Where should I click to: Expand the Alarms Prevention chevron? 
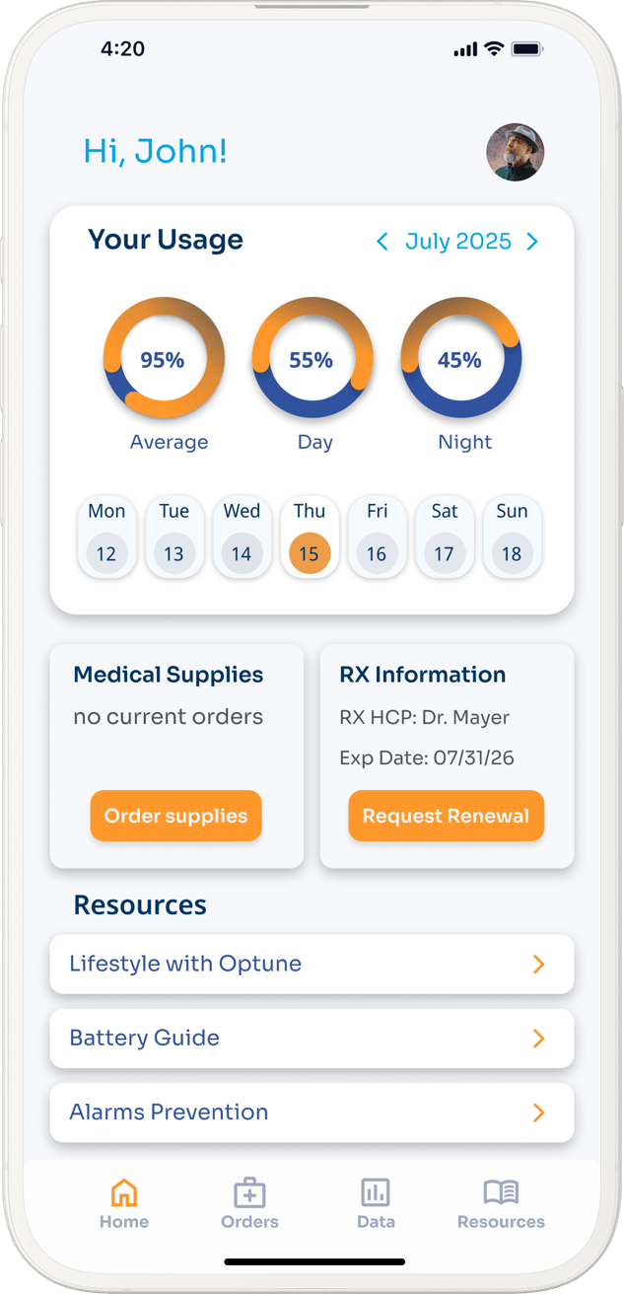[x=538, y=1113]
